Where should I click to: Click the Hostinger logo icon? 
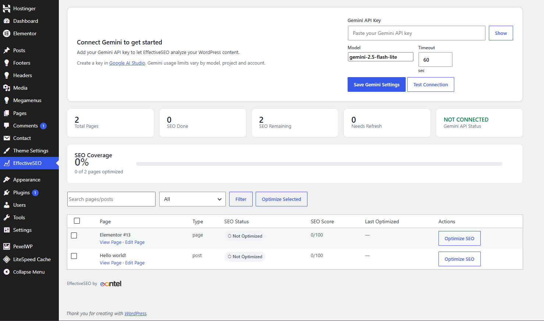click(7, 8)
